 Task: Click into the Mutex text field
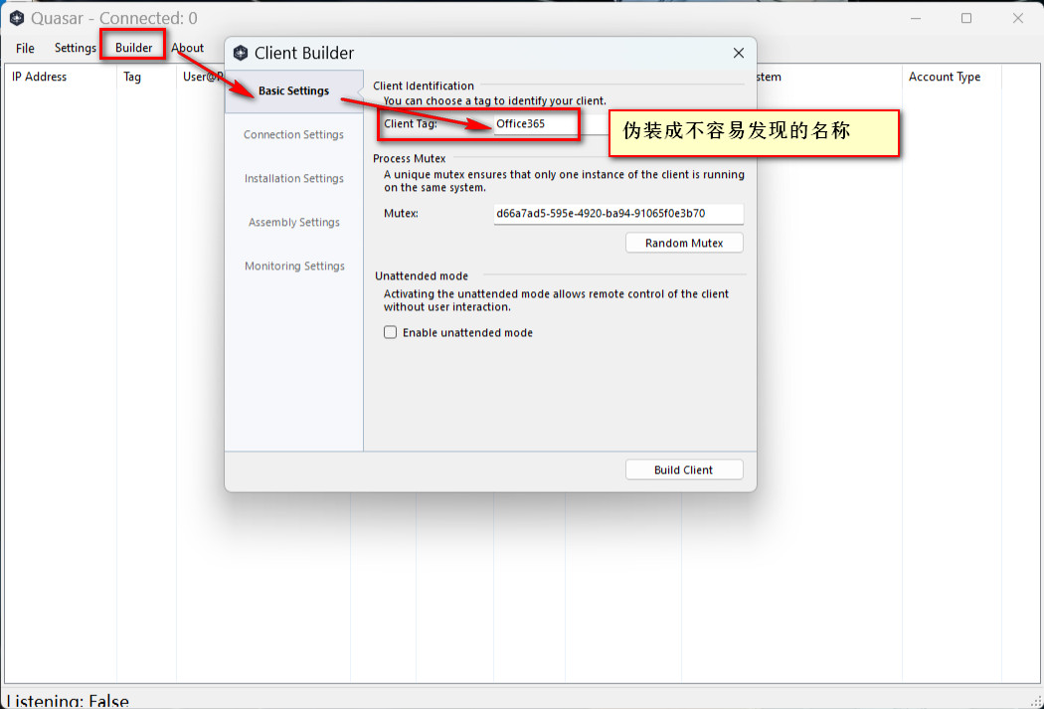618,214
